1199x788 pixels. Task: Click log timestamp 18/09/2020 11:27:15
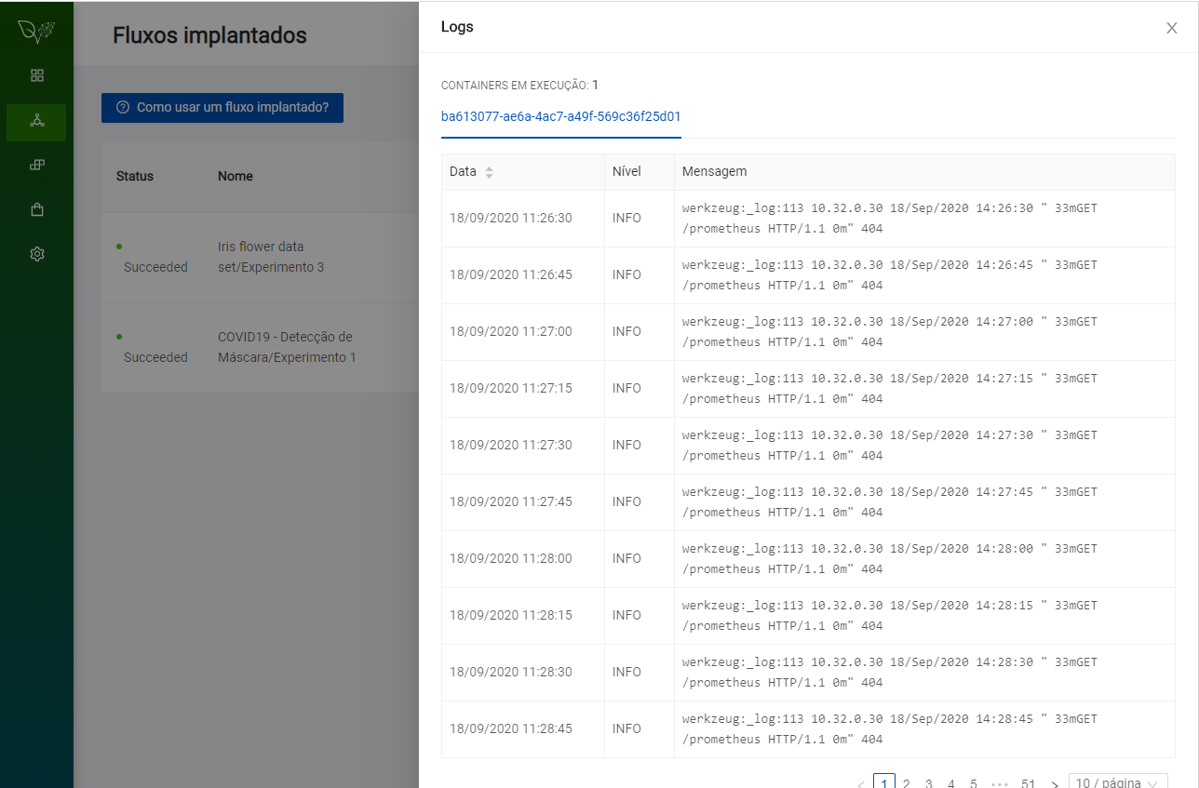tap(511, 388)
